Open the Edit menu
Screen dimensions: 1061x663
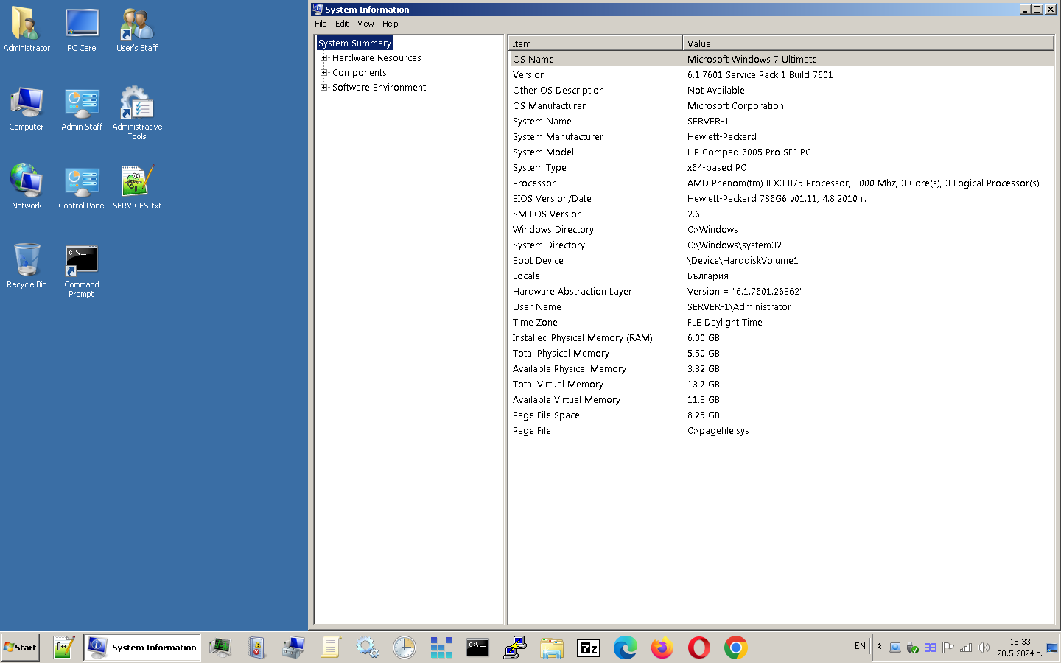click(342, 24)
